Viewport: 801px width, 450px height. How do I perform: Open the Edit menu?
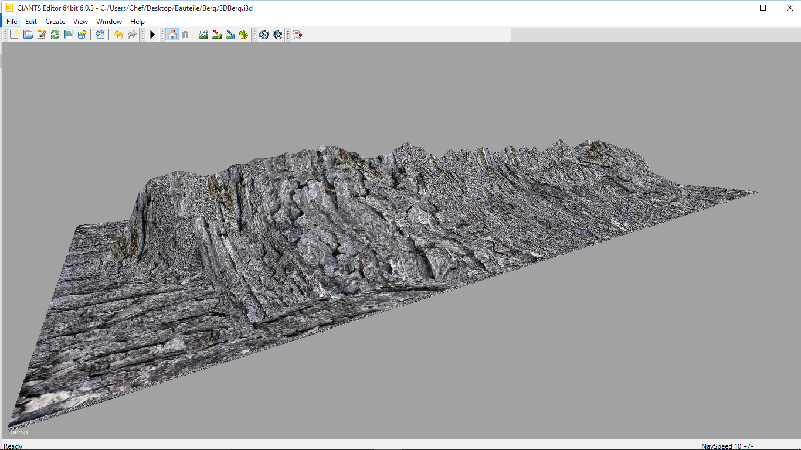click(x=31, y=22)
